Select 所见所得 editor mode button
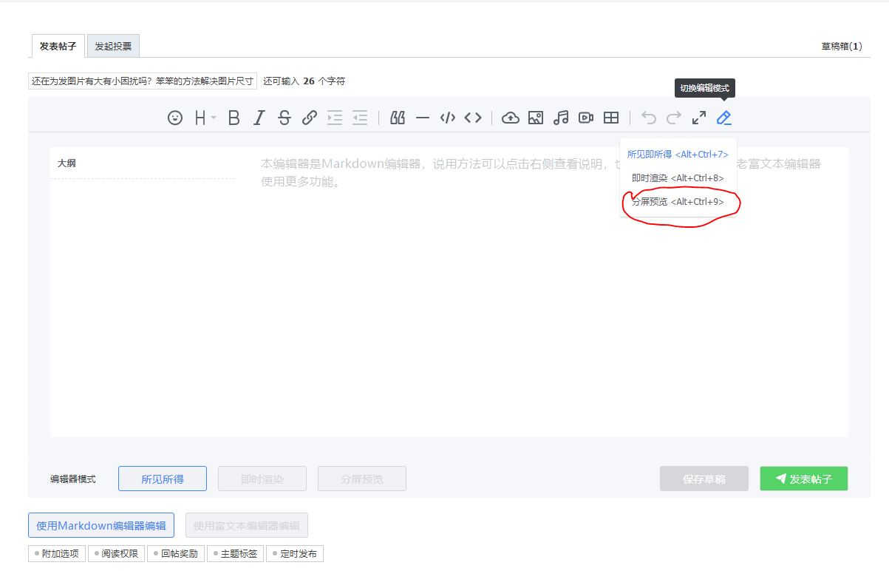 tap(163, 479)
